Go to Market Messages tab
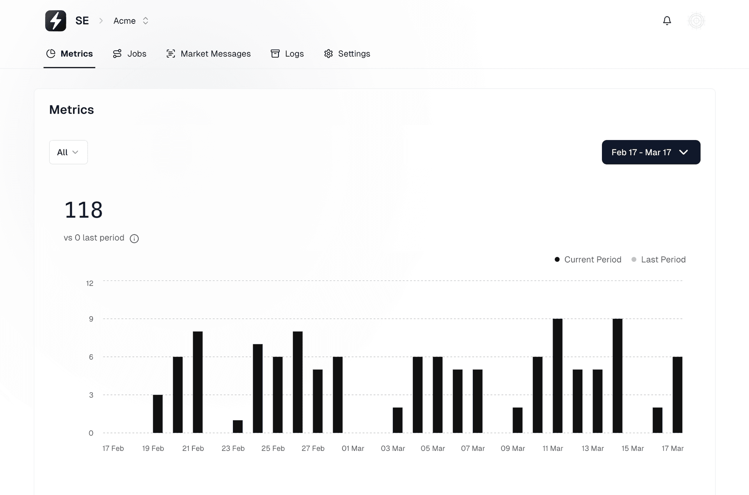Image resolution: width=749 pixels, height=495 pixels. 215,53
